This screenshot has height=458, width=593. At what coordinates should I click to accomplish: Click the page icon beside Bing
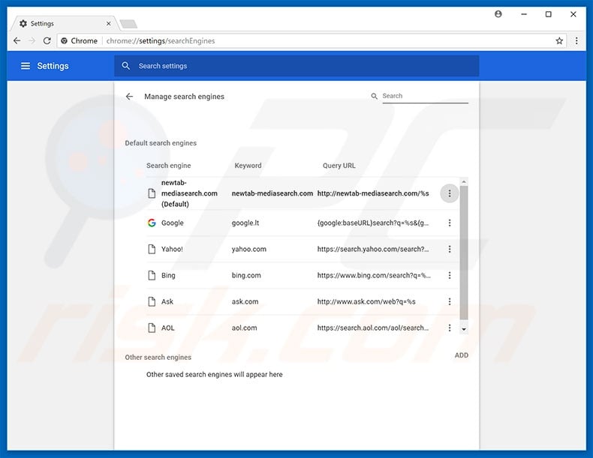click(x=152, y=275)
